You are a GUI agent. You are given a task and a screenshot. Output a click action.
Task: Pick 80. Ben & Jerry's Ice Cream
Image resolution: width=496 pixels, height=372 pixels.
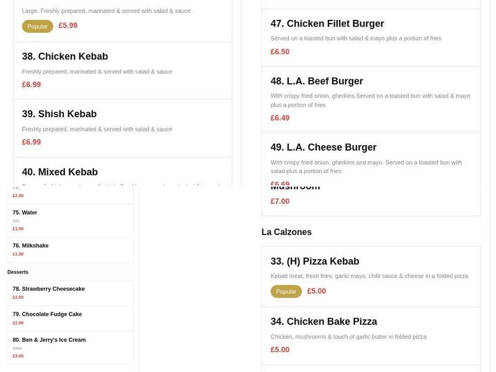pyautogui.click(x=49, y=340)
